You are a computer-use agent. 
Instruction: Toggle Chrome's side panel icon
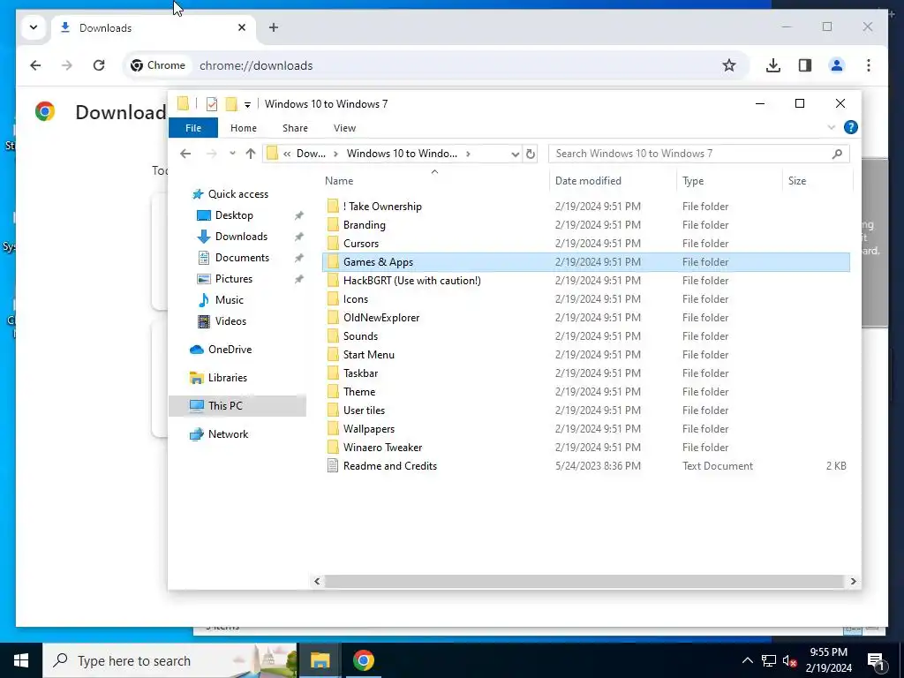[x=805, y=65]
